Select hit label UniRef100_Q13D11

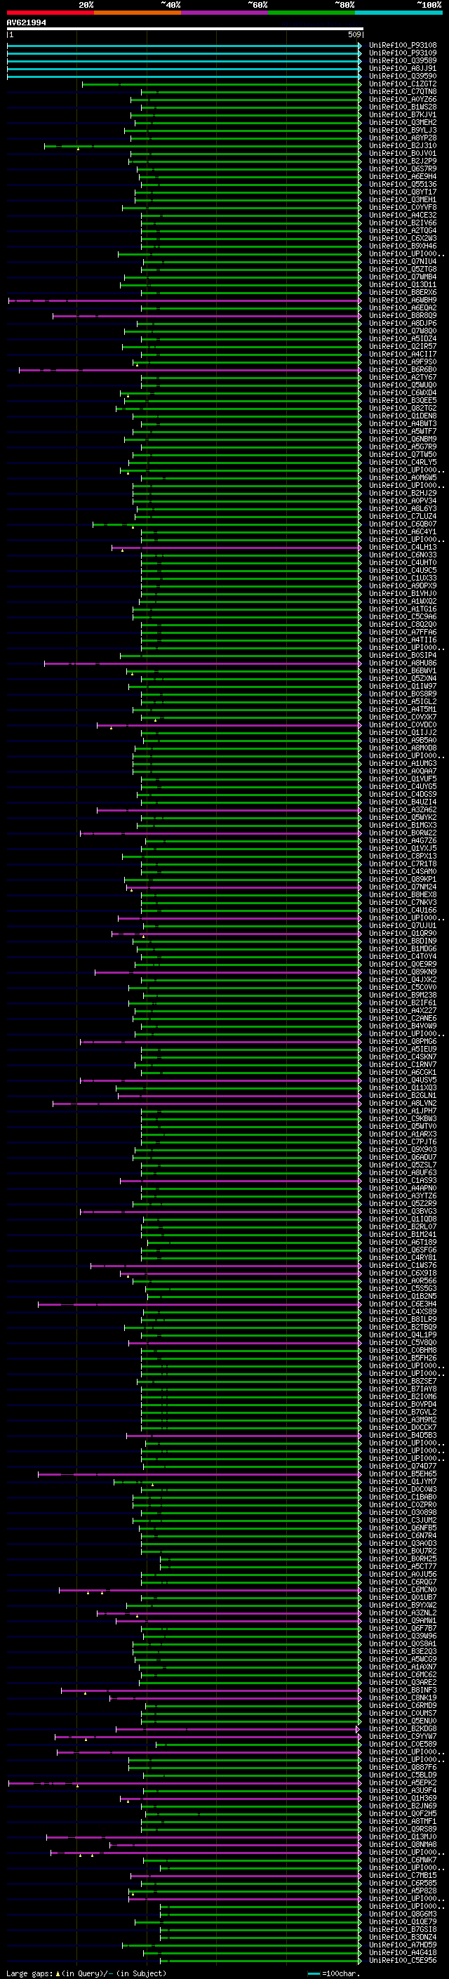coord(403,284)
